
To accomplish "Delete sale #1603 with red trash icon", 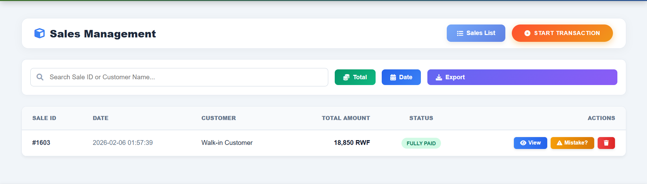I will 606,143.
